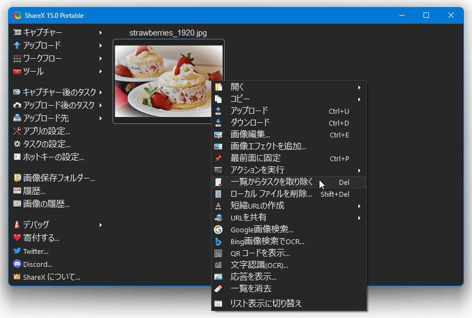Click the QR code icon in context menu
472x318 pixels.
pyautogui.click(x=218, y=253)
